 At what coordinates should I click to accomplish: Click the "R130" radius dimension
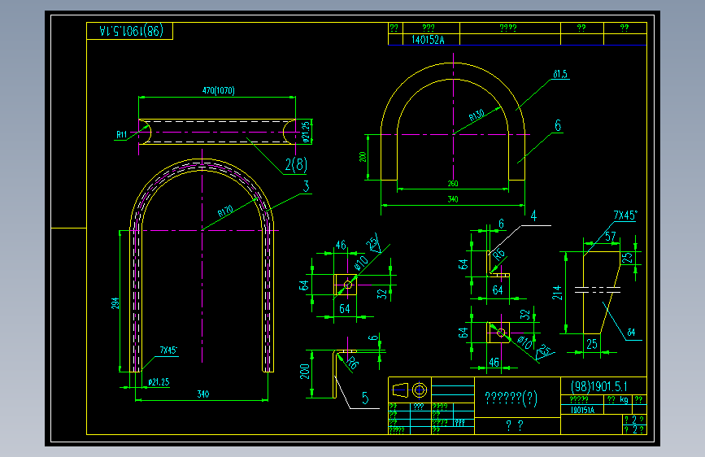[x=477, y=115]
